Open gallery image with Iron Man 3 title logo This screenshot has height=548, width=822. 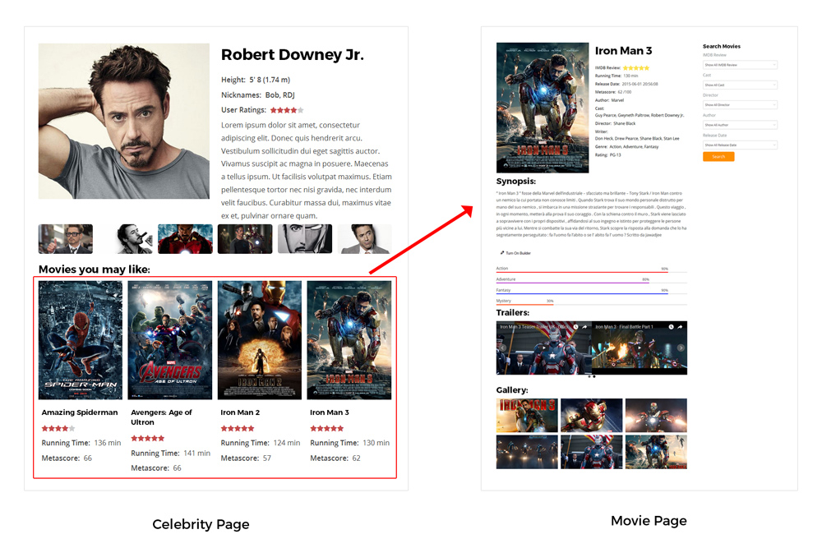click(x=527, y=415)
